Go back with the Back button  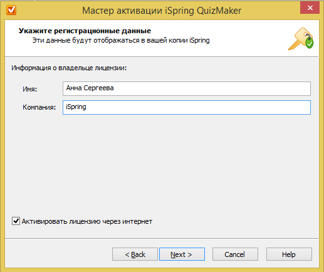(135, 254)
